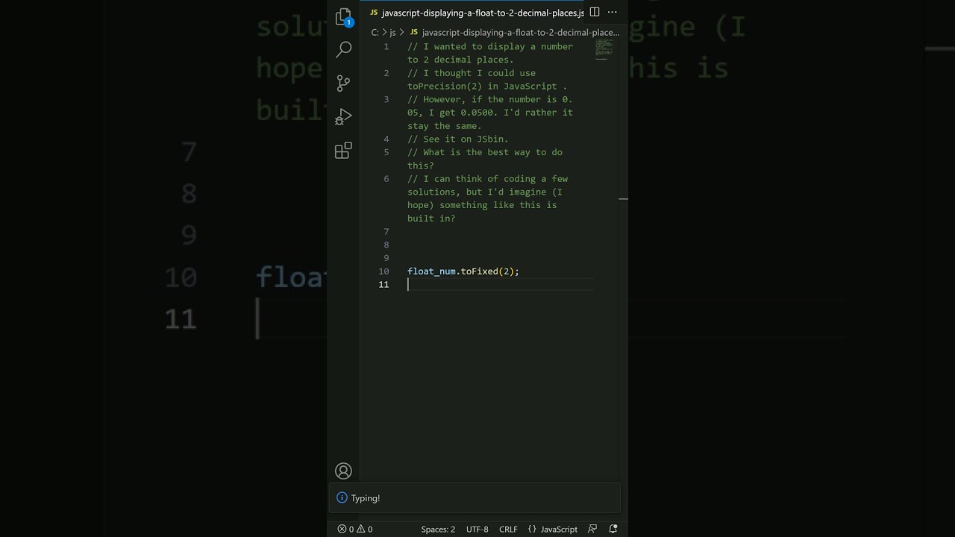
Task: Click the float_num.toFixed(2); code line
Action: [x=463, y=271]
